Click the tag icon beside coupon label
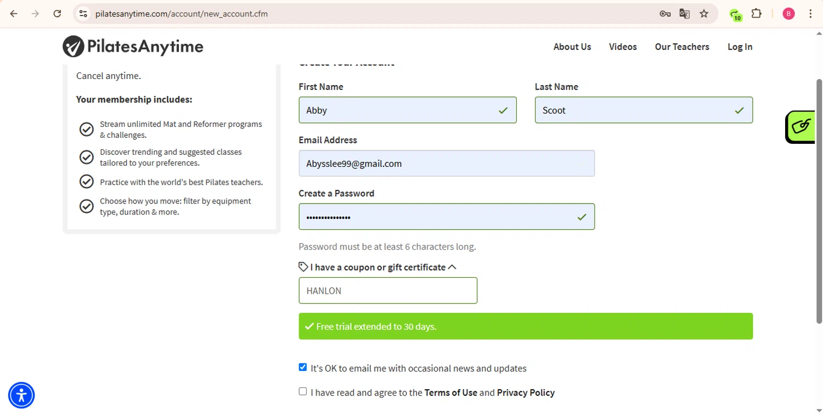Image resolution: width=823 pixels, height=416 pixels. point(303,267)
